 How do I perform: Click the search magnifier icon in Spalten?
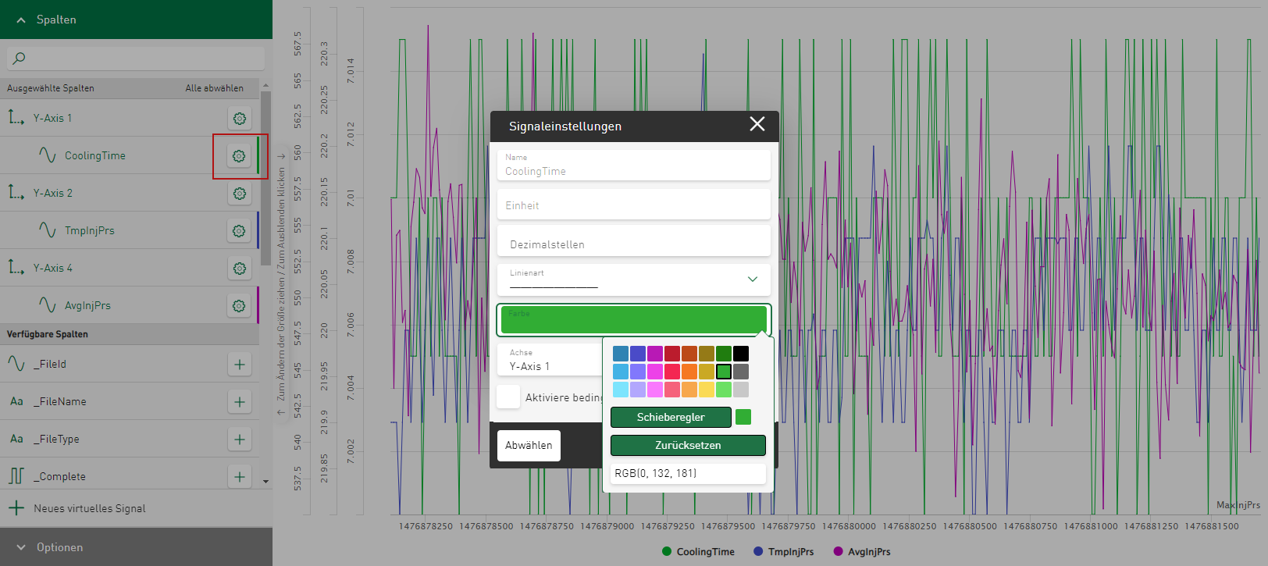20,58
